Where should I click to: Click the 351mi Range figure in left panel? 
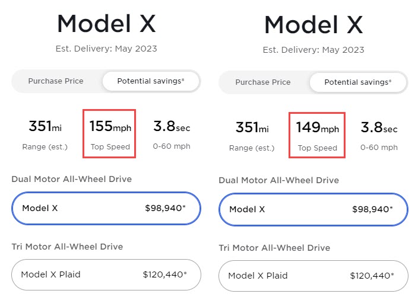45,133
